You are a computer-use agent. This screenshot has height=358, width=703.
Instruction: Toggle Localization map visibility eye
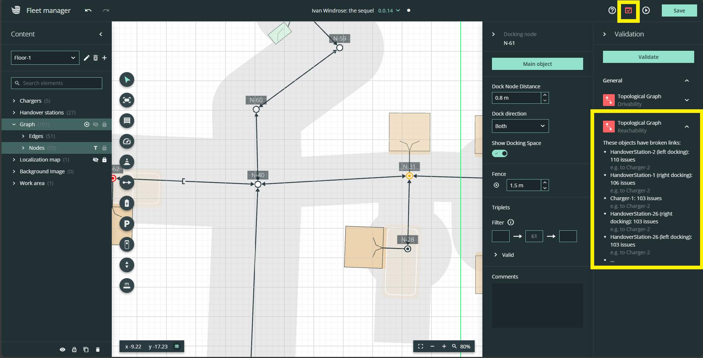pos(96,160)
